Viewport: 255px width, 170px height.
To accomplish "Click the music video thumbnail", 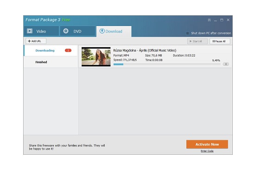I will (x=96, y=57).
